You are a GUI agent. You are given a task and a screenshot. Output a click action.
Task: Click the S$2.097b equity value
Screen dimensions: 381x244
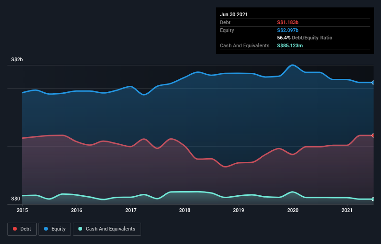point(288,30)
